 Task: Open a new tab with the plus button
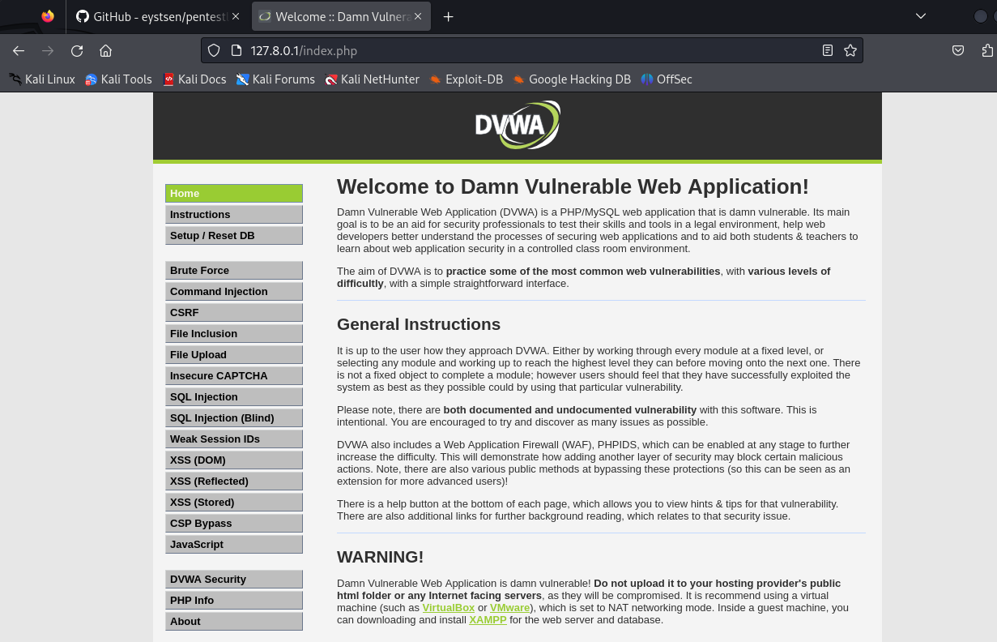[448, 16]
